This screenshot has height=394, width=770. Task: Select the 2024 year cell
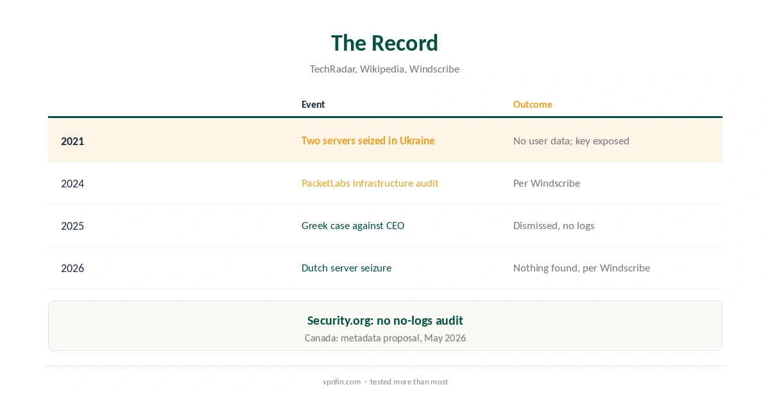coord(73,184)
